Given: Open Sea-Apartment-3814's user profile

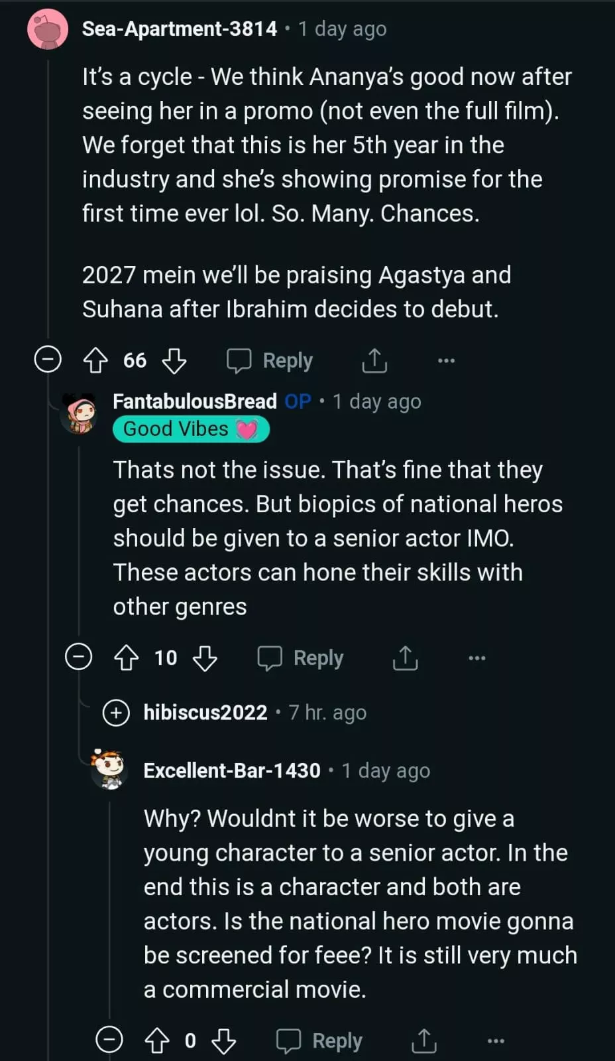Looking at the screenshot, I should point(179,29).
